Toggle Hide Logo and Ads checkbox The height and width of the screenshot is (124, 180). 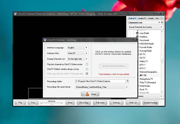tap(87, 74)
